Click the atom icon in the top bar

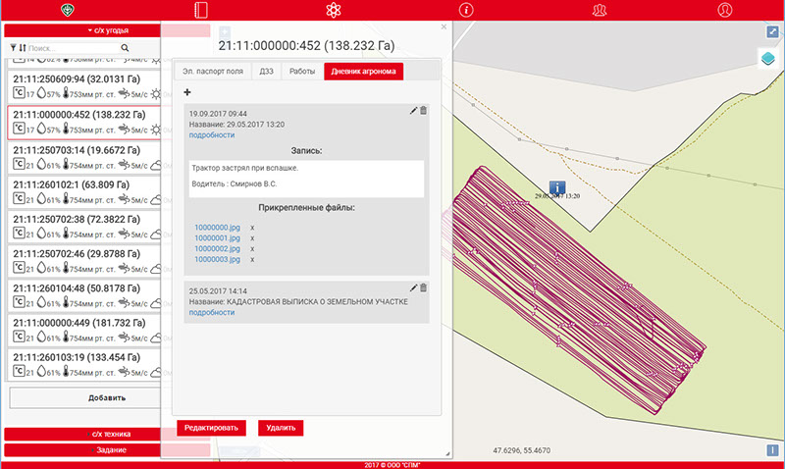tap(334, 11)
